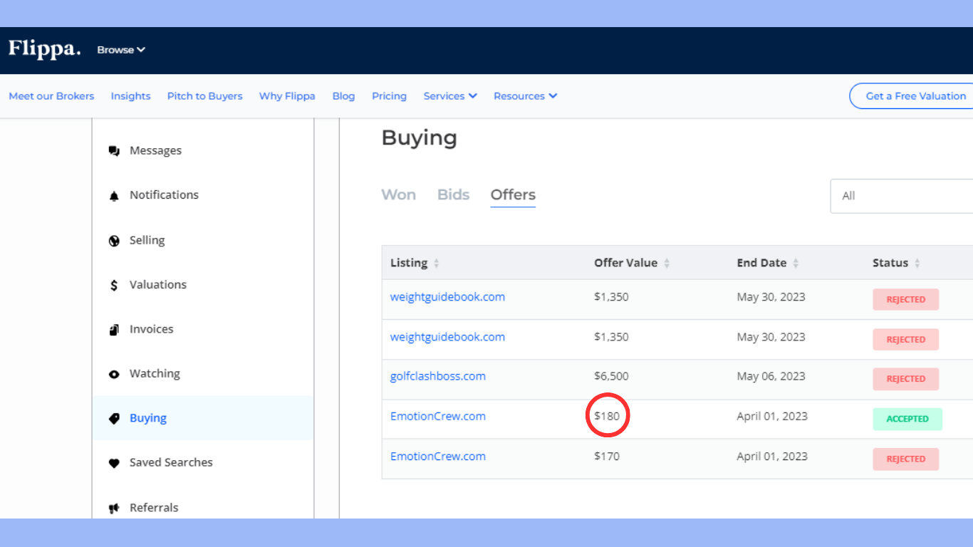Open the Browse dropdown menu
Image resolution: width=973 pixels, height=547 pixels.
click(120, 50)
